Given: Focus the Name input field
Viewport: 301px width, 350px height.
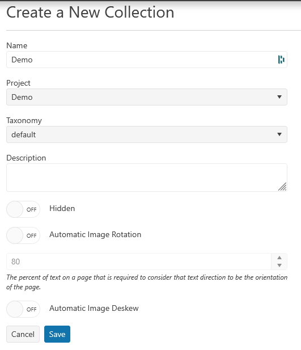Looking at the screenshot, I should pos(147,60).
